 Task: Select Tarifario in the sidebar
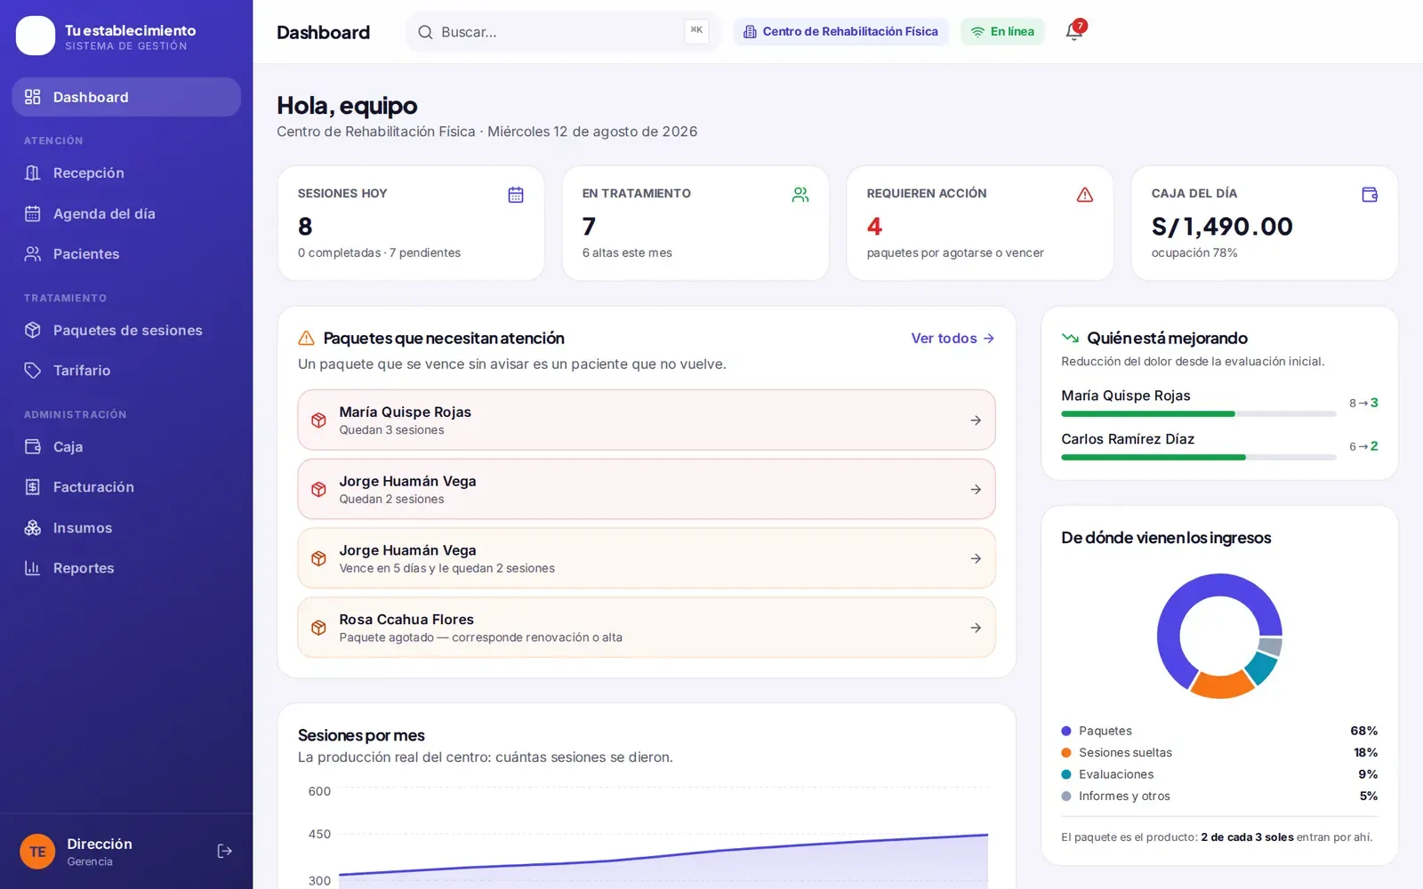coord(126,371)
